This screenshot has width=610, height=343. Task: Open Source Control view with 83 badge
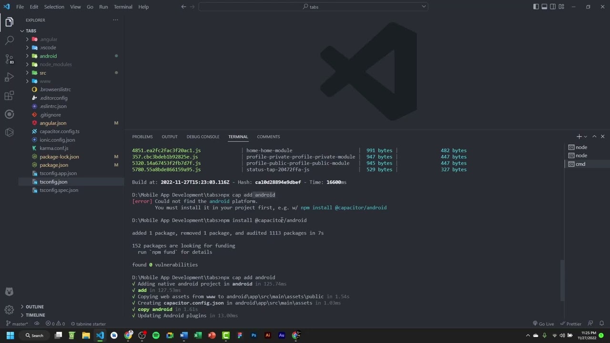coord(9,59)
